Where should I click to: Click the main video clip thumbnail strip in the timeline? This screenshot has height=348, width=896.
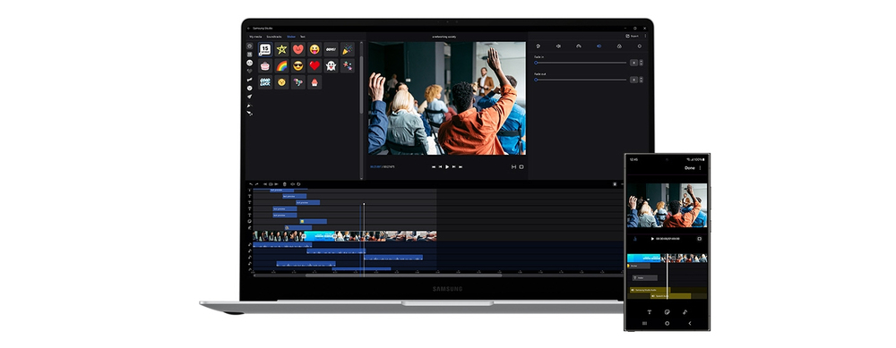coord(345,236)
